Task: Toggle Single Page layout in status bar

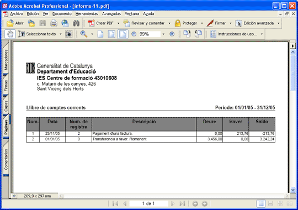Action: tap(261, 204)
